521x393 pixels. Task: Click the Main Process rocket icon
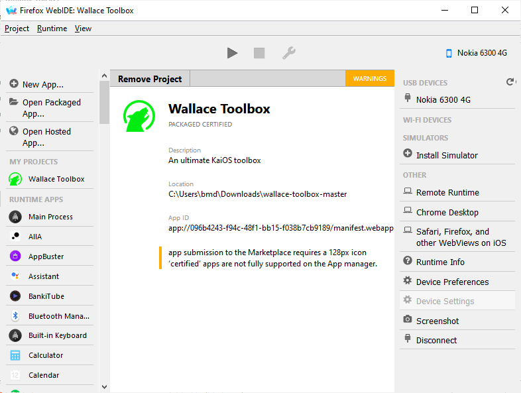pyautogui.click(x=15, y=217)
